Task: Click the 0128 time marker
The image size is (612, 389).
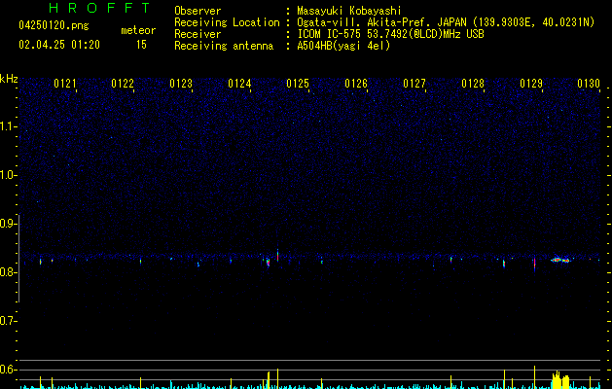Action: tap(473, 84)
